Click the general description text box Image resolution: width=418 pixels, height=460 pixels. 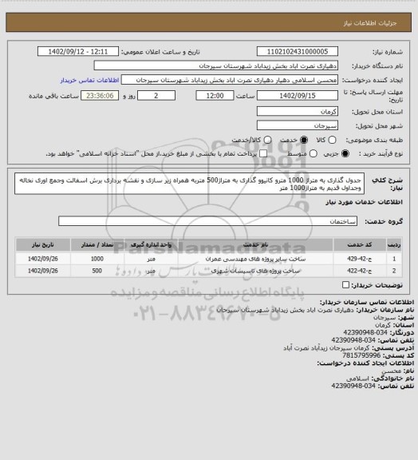pyautogui.click(x=189, y=184)
